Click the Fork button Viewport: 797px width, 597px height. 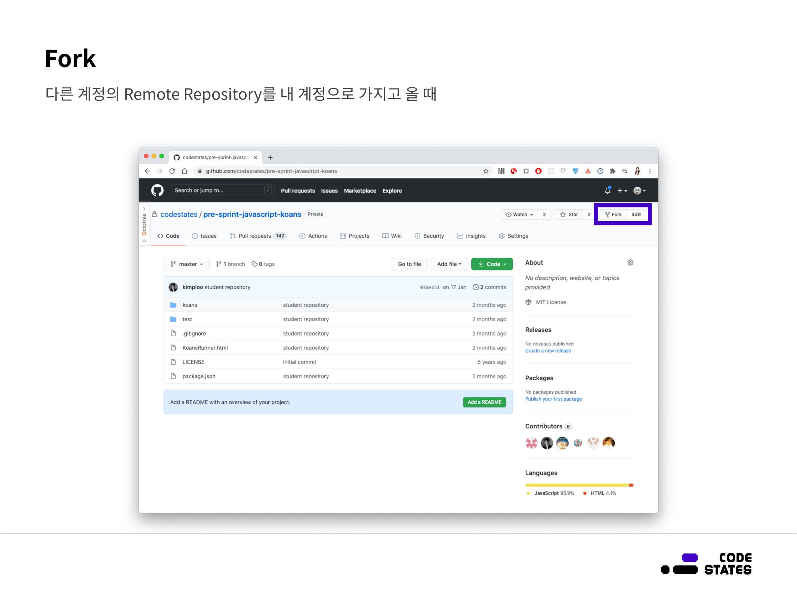tap(614, 214)
